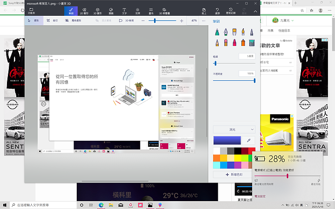Viewport: 335px width, 209px height.
Task: Switch to the 3D 圖形 tab
Action: 98,11
